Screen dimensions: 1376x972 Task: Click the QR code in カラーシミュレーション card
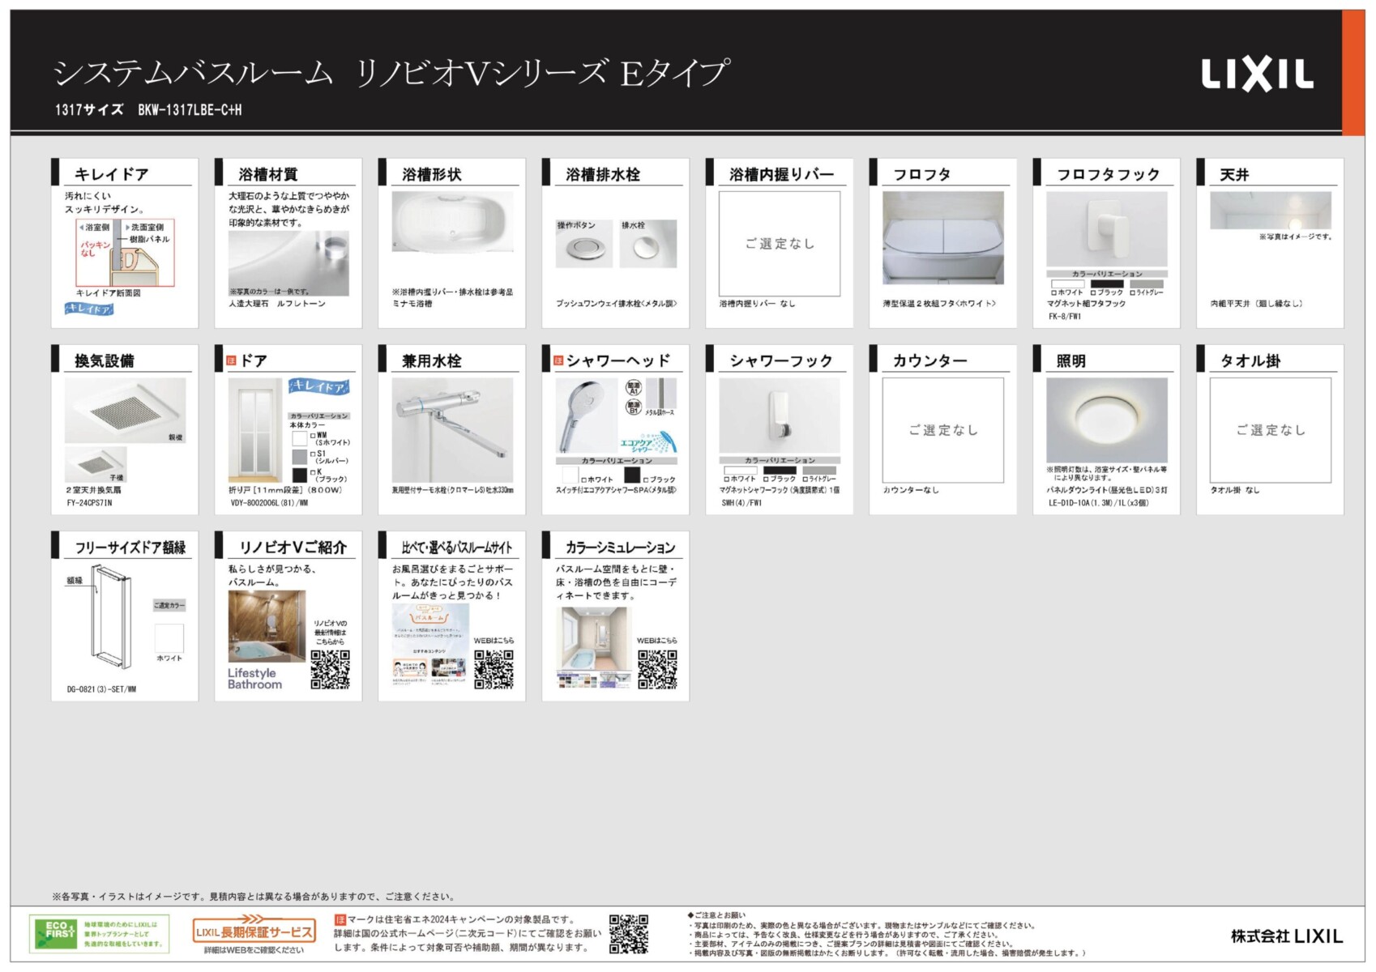[x=657, y=669]
